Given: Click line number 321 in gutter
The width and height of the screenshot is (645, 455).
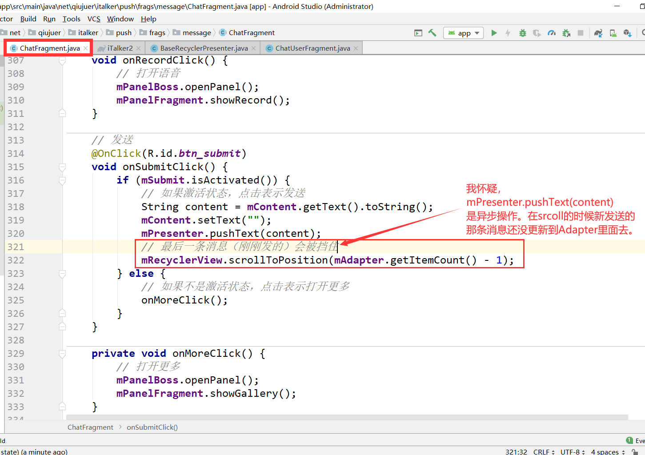Looking at the screenshot, I should pyautogui.click(x=16, y=247).
